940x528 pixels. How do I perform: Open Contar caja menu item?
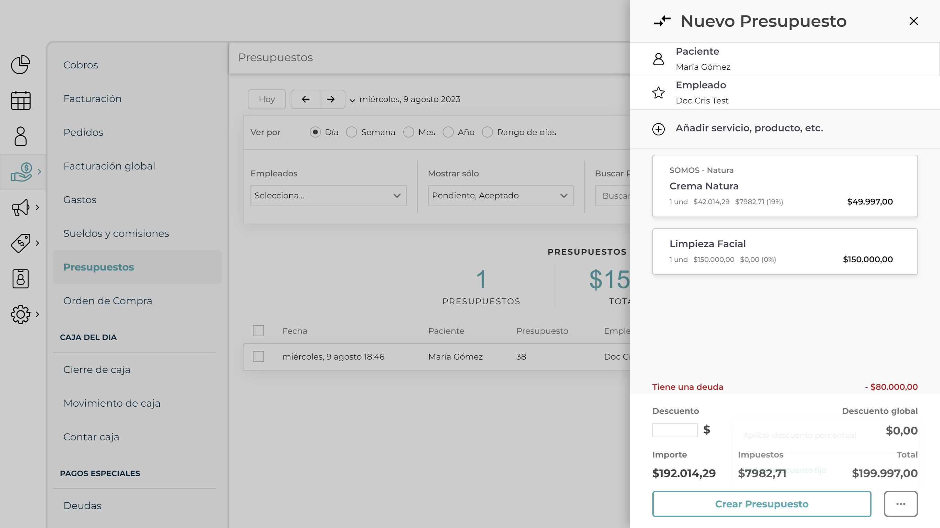tap(92, 437)
